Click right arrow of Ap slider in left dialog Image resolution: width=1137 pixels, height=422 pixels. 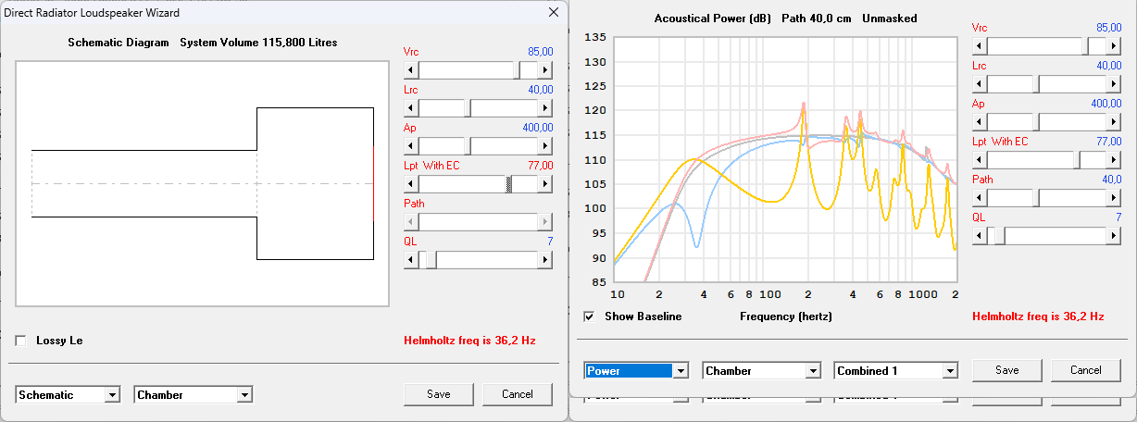pos(544,146)
